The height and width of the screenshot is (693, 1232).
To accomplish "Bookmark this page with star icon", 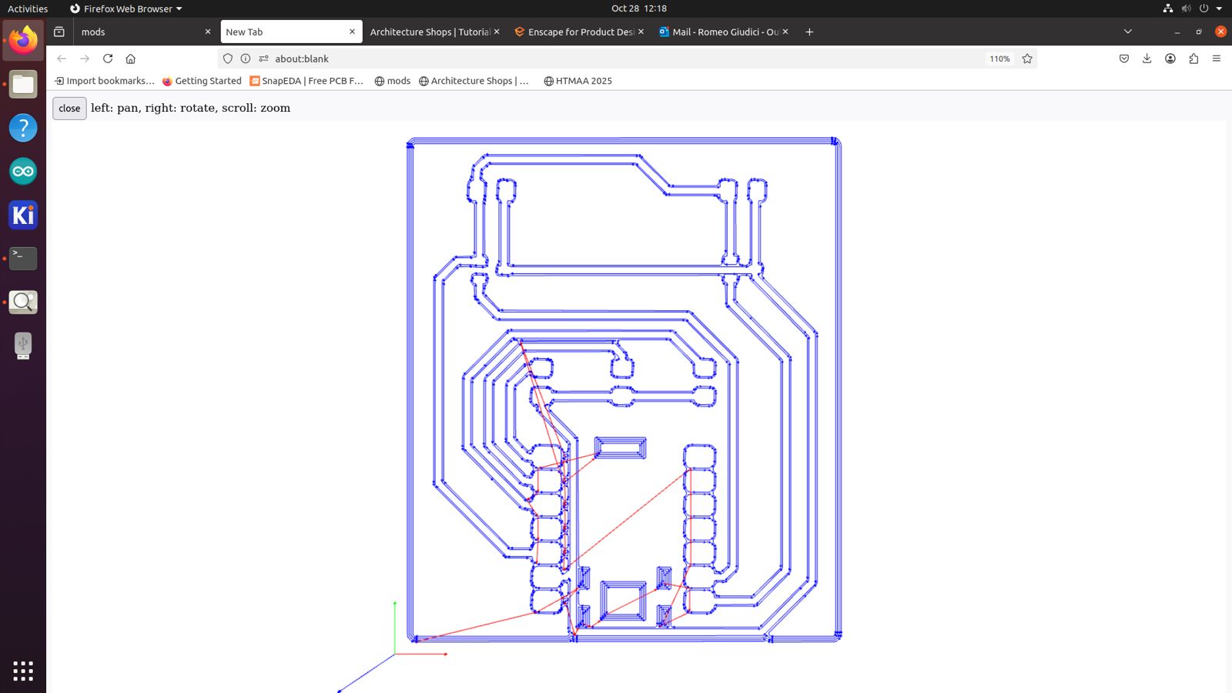I will click(1027, 59).
